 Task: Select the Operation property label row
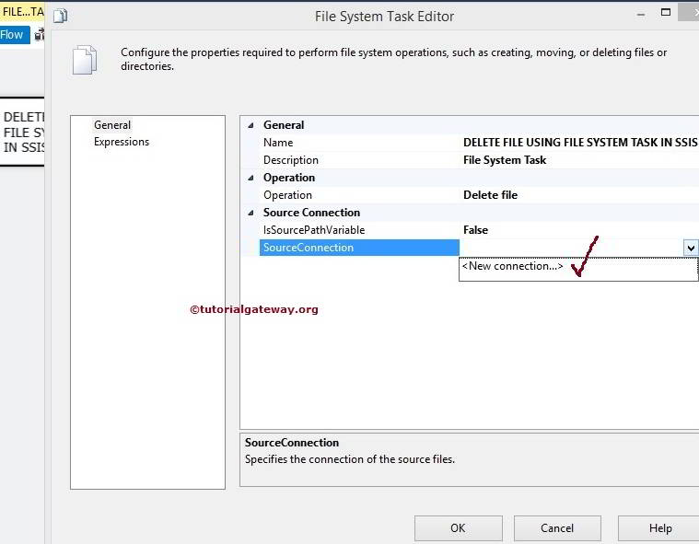click(x=287, y=195)
